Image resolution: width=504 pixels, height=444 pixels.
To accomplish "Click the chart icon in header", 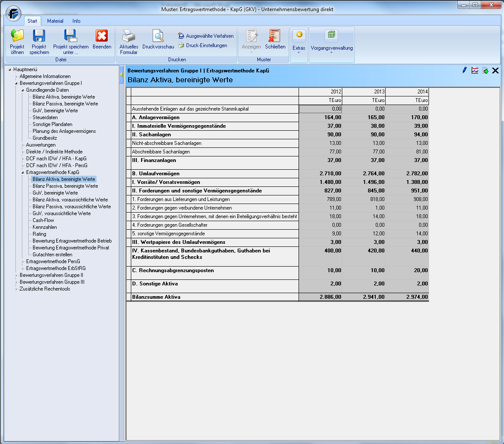I will pos(475,70).
